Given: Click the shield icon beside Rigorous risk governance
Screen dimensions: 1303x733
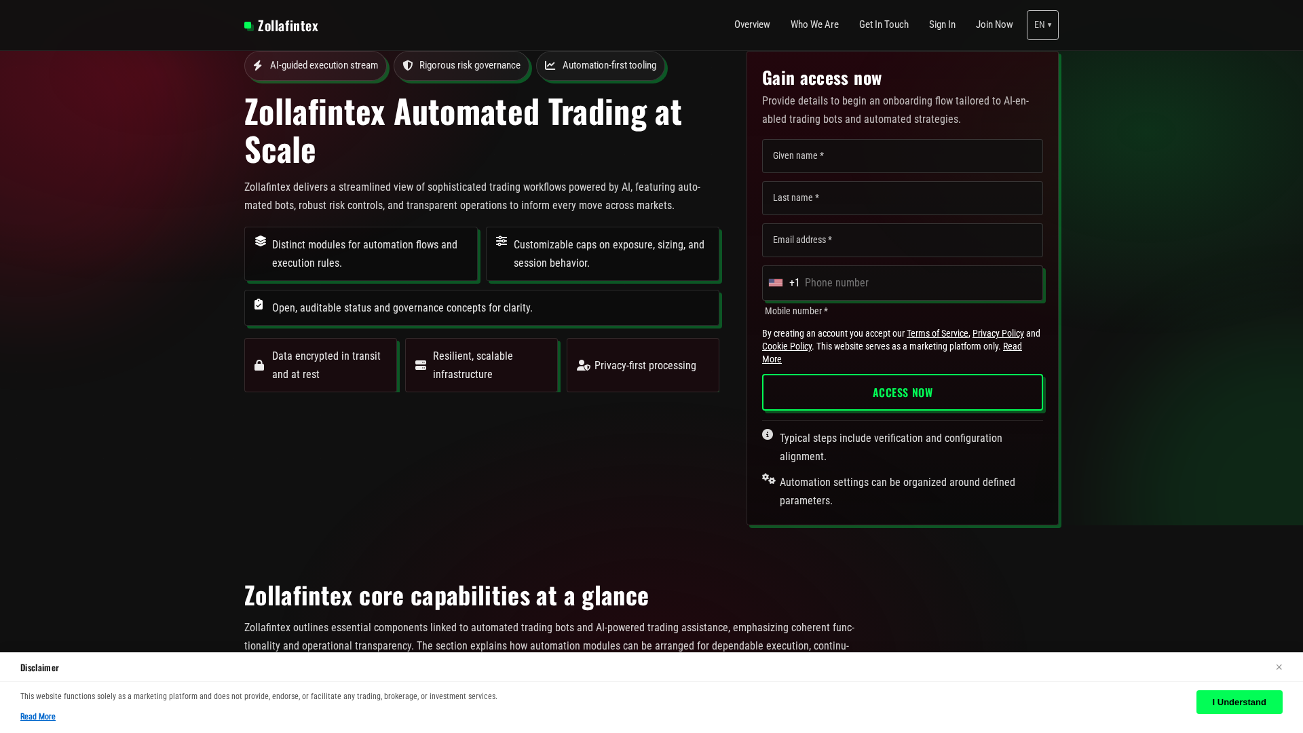Looking at the screenshot, I should 408,65.
